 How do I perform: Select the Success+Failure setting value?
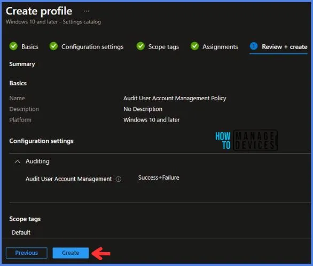[x=159, y=178]
